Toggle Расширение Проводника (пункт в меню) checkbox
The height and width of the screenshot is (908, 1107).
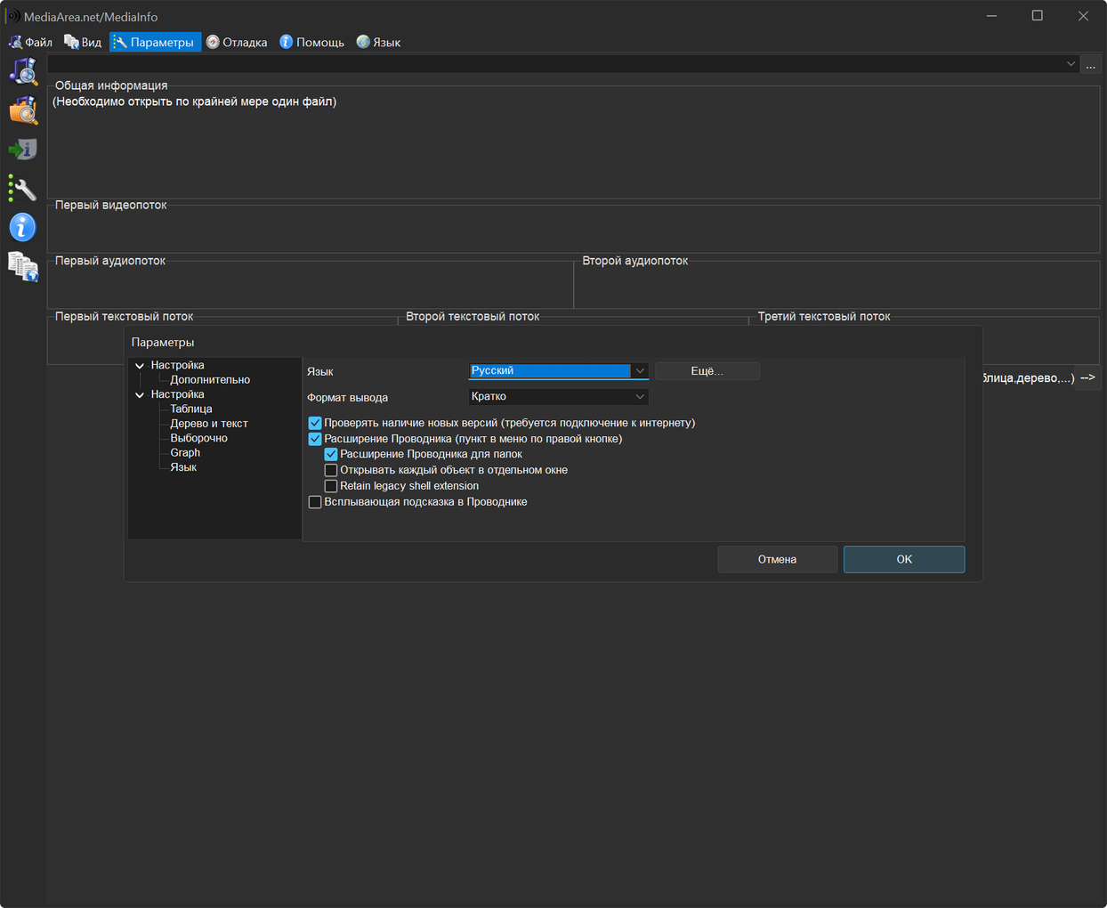point(315,439)
